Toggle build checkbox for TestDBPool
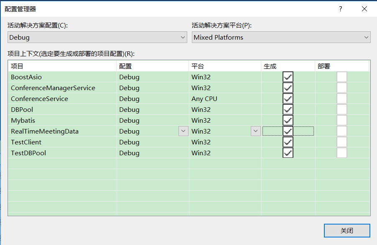This screenshot has height=245, width=377. 288,153
